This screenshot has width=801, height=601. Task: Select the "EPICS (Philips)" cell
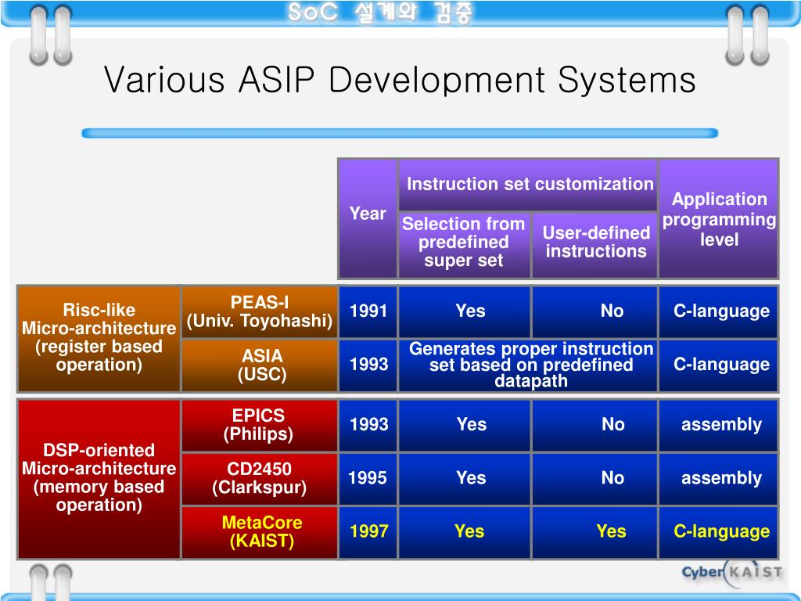point(260,425)
